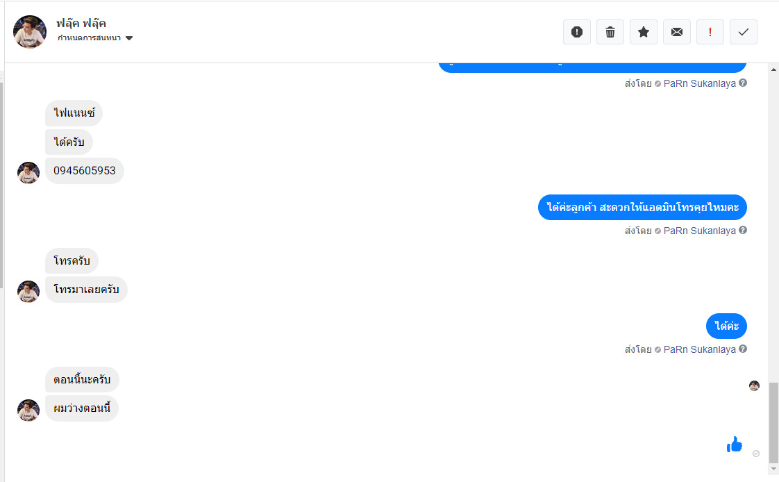Expand the กำหนดการสนทนา dropdown
Image resolution: width=779 pixels, height=482 pixels.
129,38
